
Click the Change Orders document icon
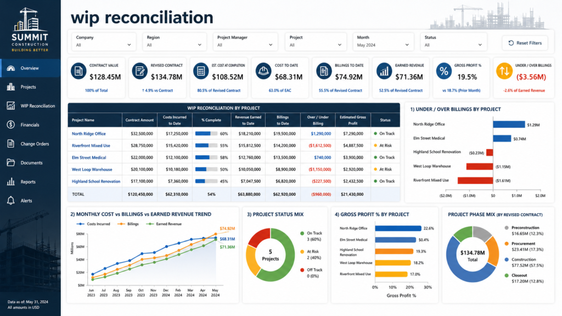point(11,144)
